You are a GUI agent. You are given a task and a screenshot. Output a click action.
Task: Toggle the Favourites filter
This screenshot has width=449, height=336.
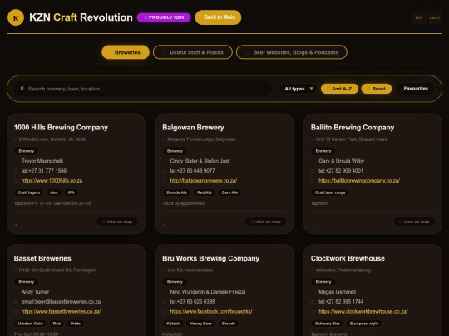click(415, 89)
